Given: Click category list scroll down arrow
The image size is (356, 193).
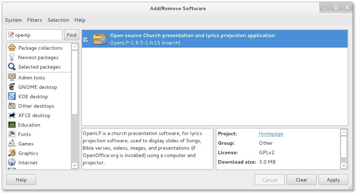Looking at the screenshot, I should click(x=75, y=165).
